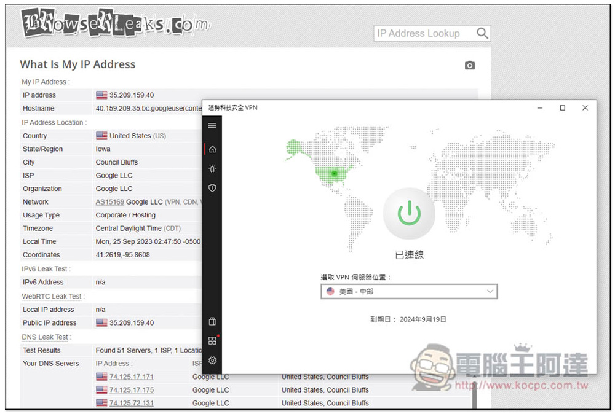Open the BrowserLeaks.com logo link
615x414 pixels.
[116, 23]
